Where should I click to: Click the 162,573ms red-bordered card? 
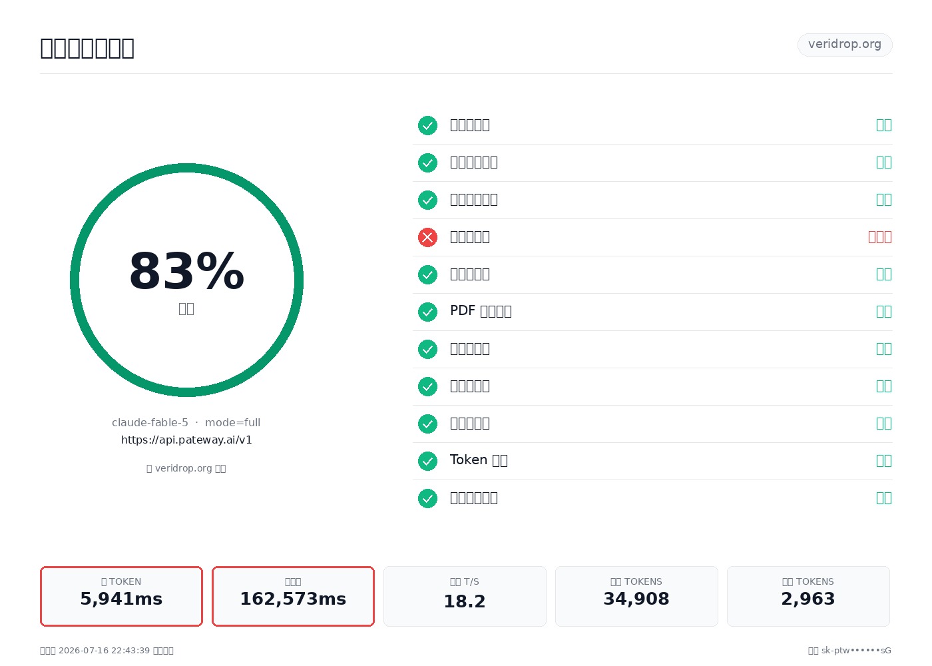(293, 596)
